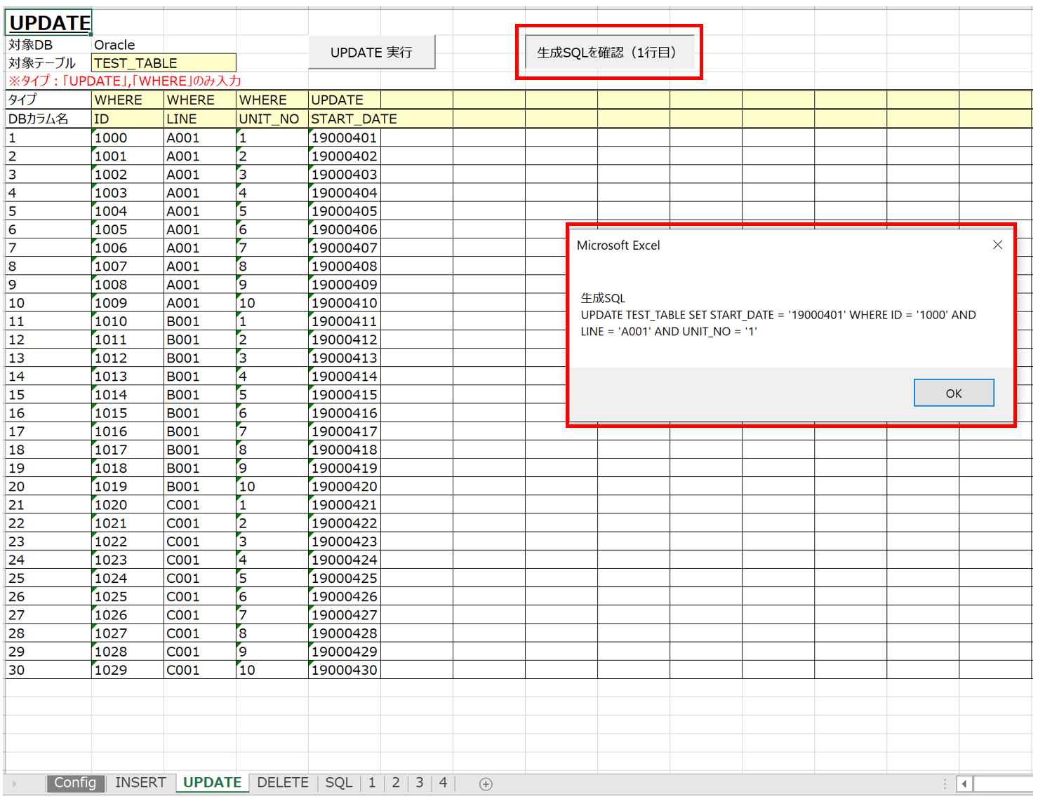1045x801 pixels.
Task: Close the Microsoft Excel message dialog
Action: 997,245
